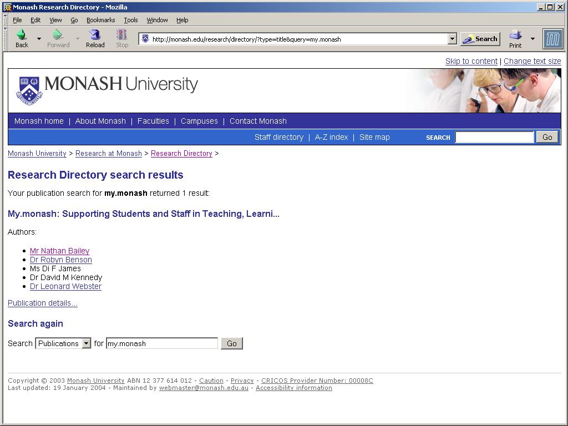The height and width of the screenshot is (426, 568).
Task: Open the Window menu
Action: [157, 20]
